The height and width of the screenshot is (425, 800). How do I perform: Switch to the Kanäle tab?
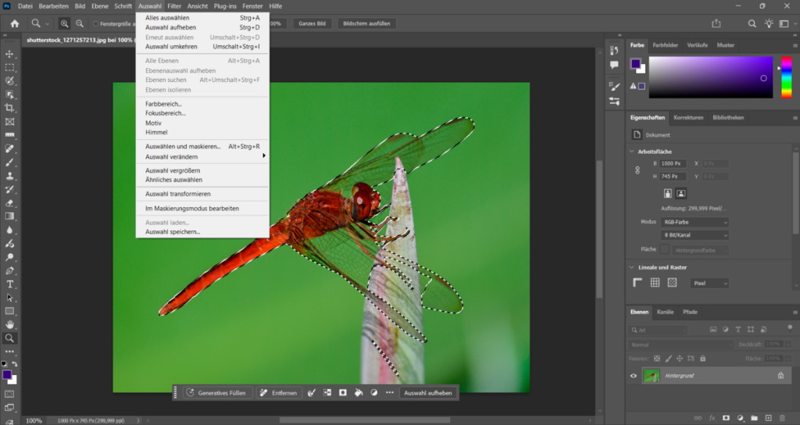click(665, 312)
